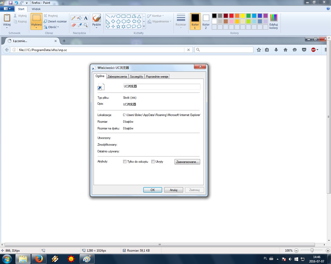
Task: Choose the Rounded rectangle shape
Action: tap(129, 16)
